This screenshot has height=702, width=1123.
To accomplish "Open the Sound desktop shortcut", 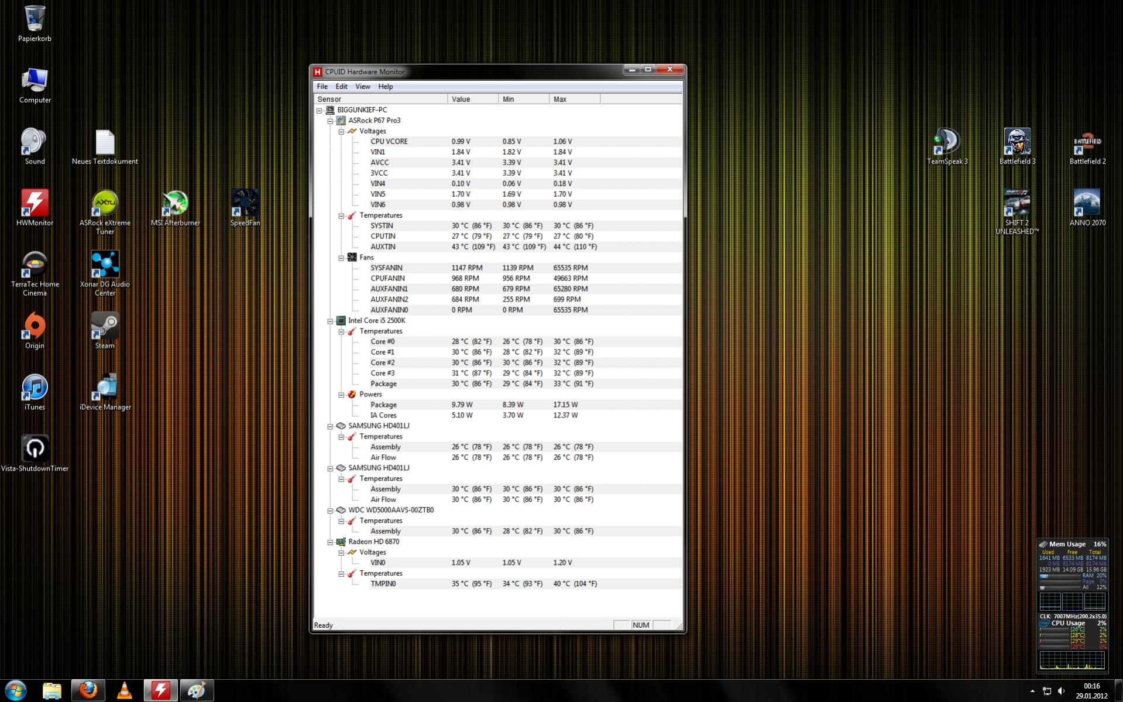I will (x=35, y=146).
